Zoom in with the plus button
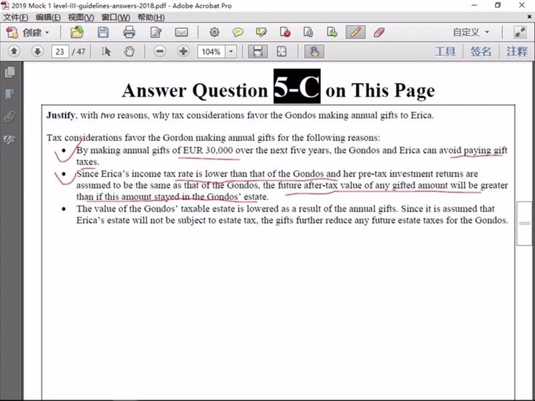 coord(183,51)
